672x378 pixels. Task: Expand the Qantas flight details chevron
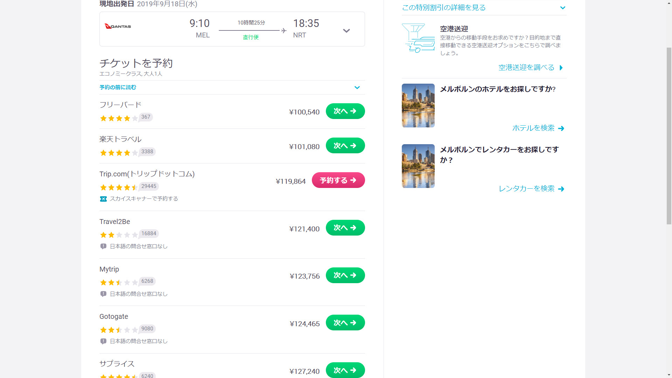(346, 31)
